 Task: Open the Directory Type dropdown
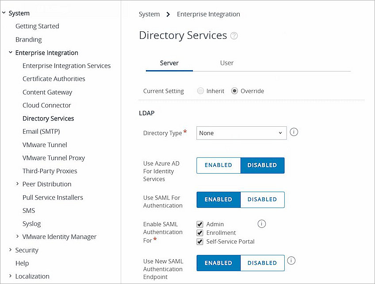[241, 133]
